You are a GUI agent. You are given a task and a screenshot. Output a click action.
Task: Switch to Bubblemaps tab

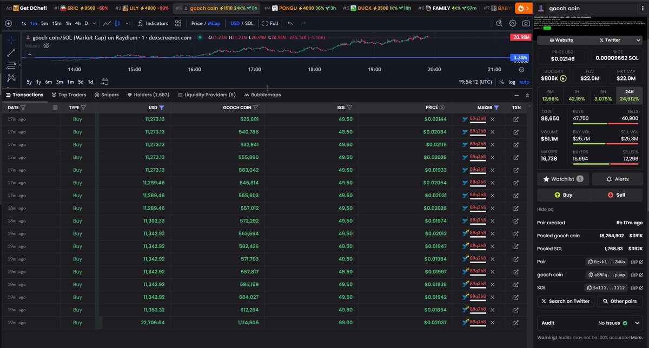(x=262, y=95)
